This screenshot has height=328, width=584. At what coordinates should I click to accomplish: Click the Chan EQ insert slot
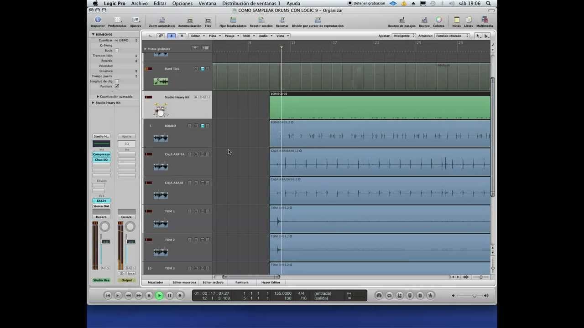click(101, 160)
